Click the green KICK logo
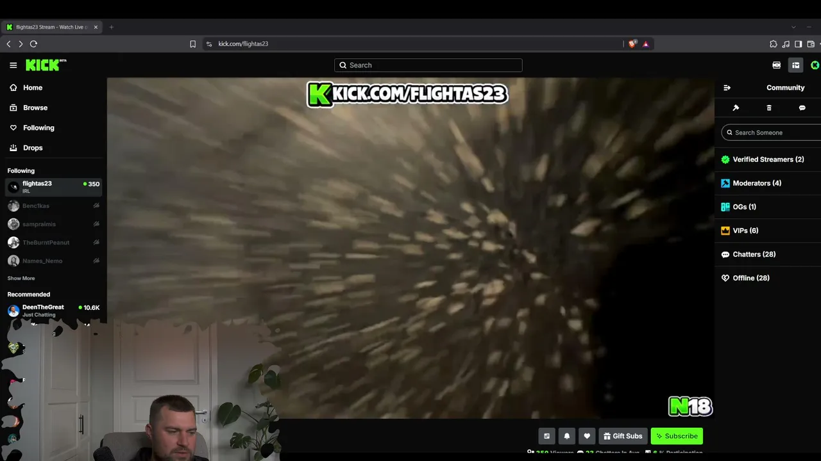Viewport: 821px width, 461px height. [46, 65]
